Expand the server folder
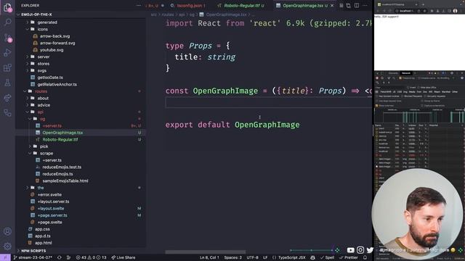This screenshot has width=465, height=261. [x=44, y=57]
